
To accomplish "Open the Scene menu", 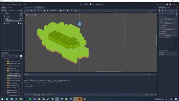I will tap(3, 4).
